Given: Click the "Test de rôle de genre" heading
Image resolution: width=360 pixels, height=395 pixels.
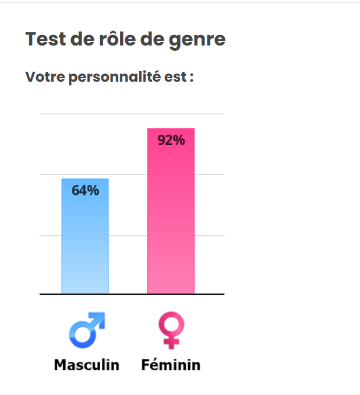Looking at the screenshot, I should 125,40.
